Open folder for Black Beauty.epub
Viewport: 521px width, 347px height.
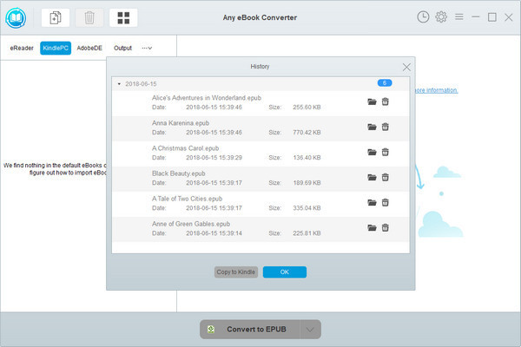coord(372,177)
